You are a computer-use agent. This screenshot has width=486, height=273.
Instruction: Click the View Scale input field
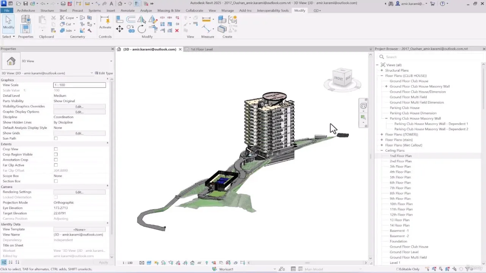coord(79,85)
